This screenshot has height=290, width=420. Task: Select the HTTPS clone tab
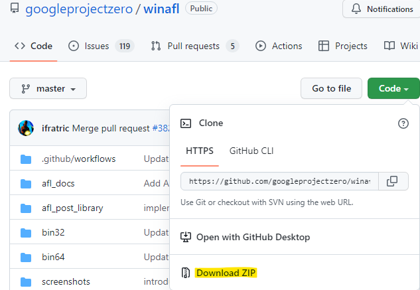tap(200, 151)
